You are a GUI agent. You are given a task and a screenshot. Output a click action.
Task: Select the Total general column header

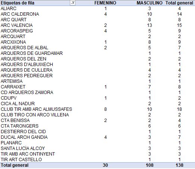click(x=179, y=3)
